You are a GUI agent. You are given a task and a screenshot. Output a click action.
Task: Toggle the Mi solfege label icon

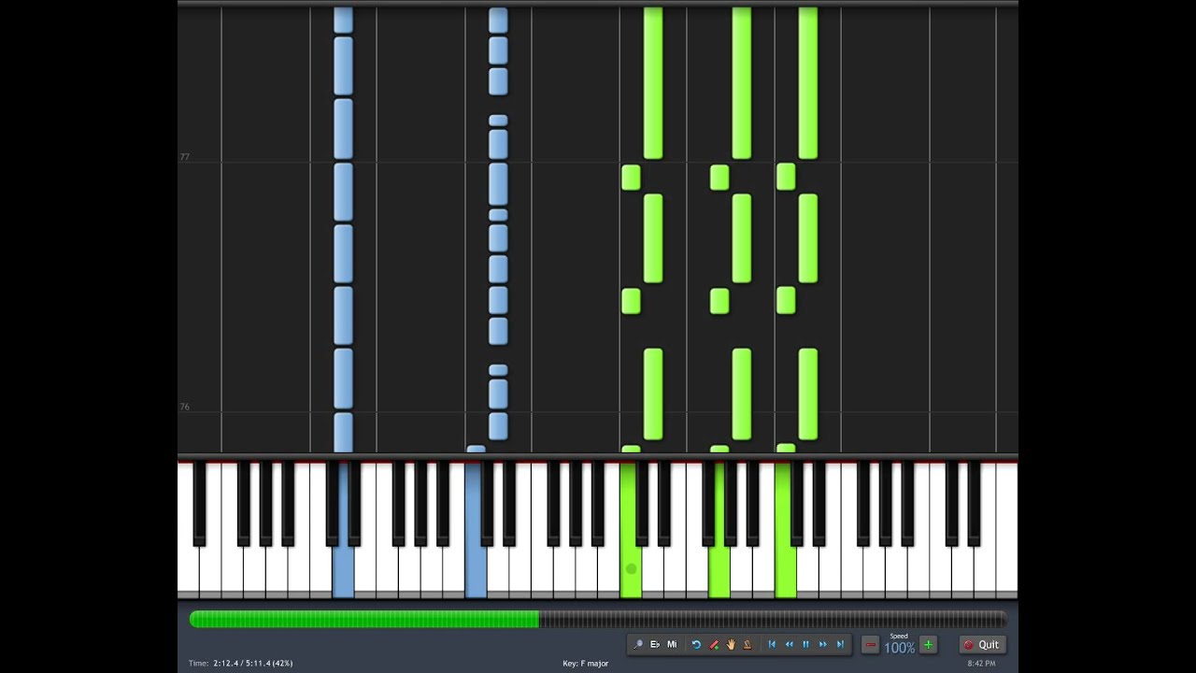[x=672, y=644]
